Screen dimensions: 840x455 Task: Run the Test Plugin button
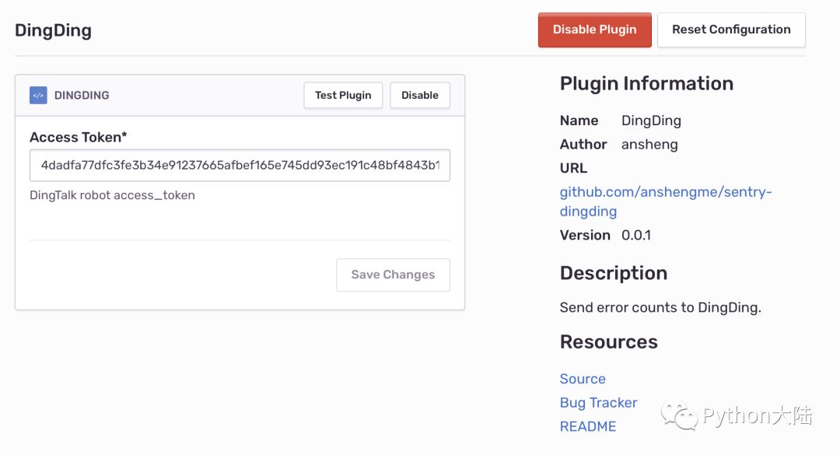coord(343,95)
